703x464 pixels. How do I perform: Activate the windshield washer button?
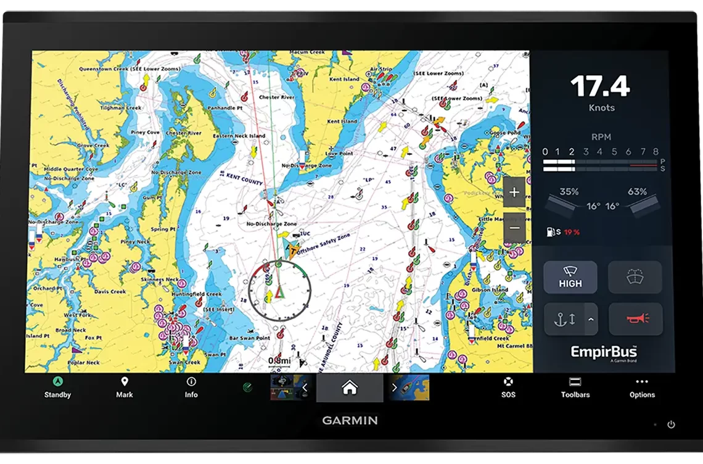pyautogui.click(x=635, y=277)
